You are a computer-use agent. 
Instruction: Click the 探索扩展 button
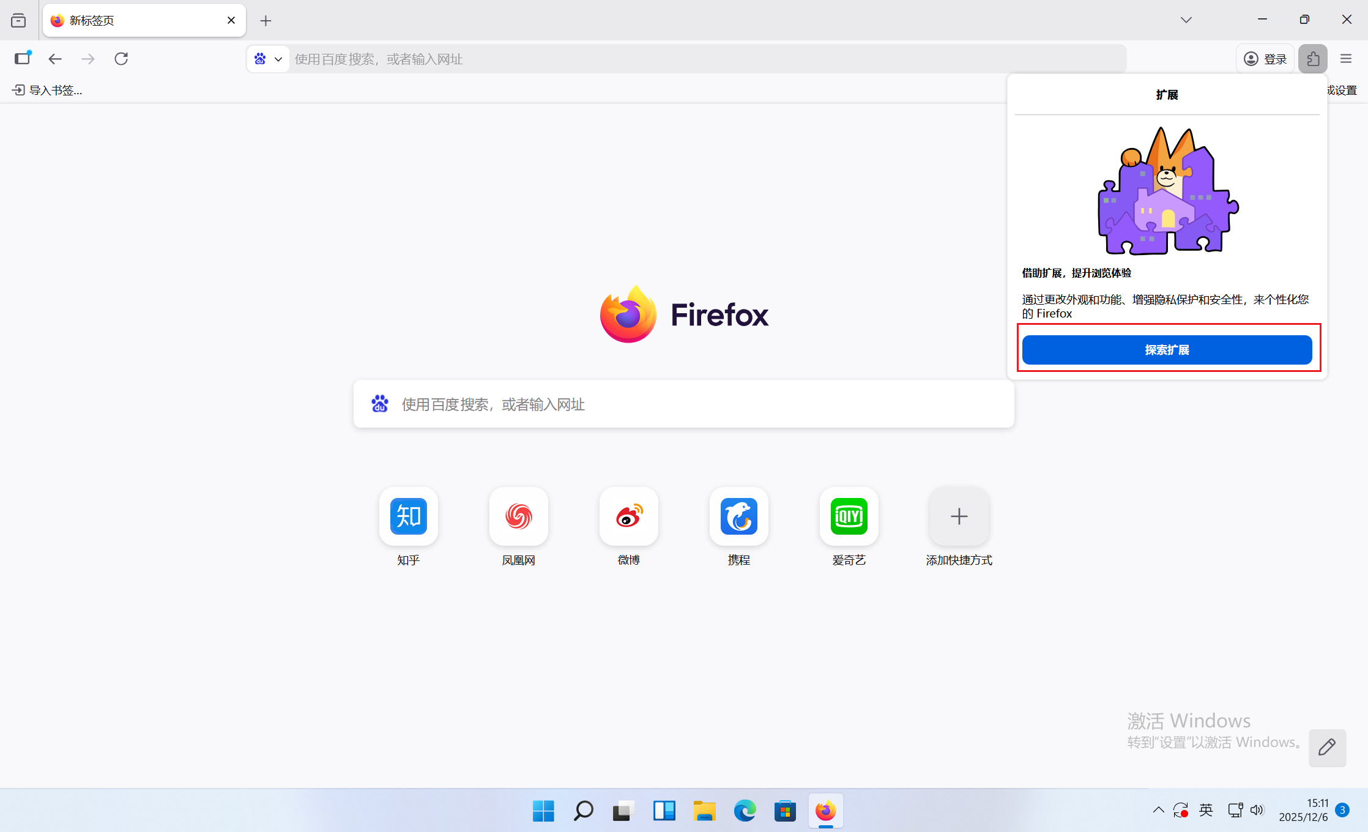pyautogui.click(x=1166, y=350)
